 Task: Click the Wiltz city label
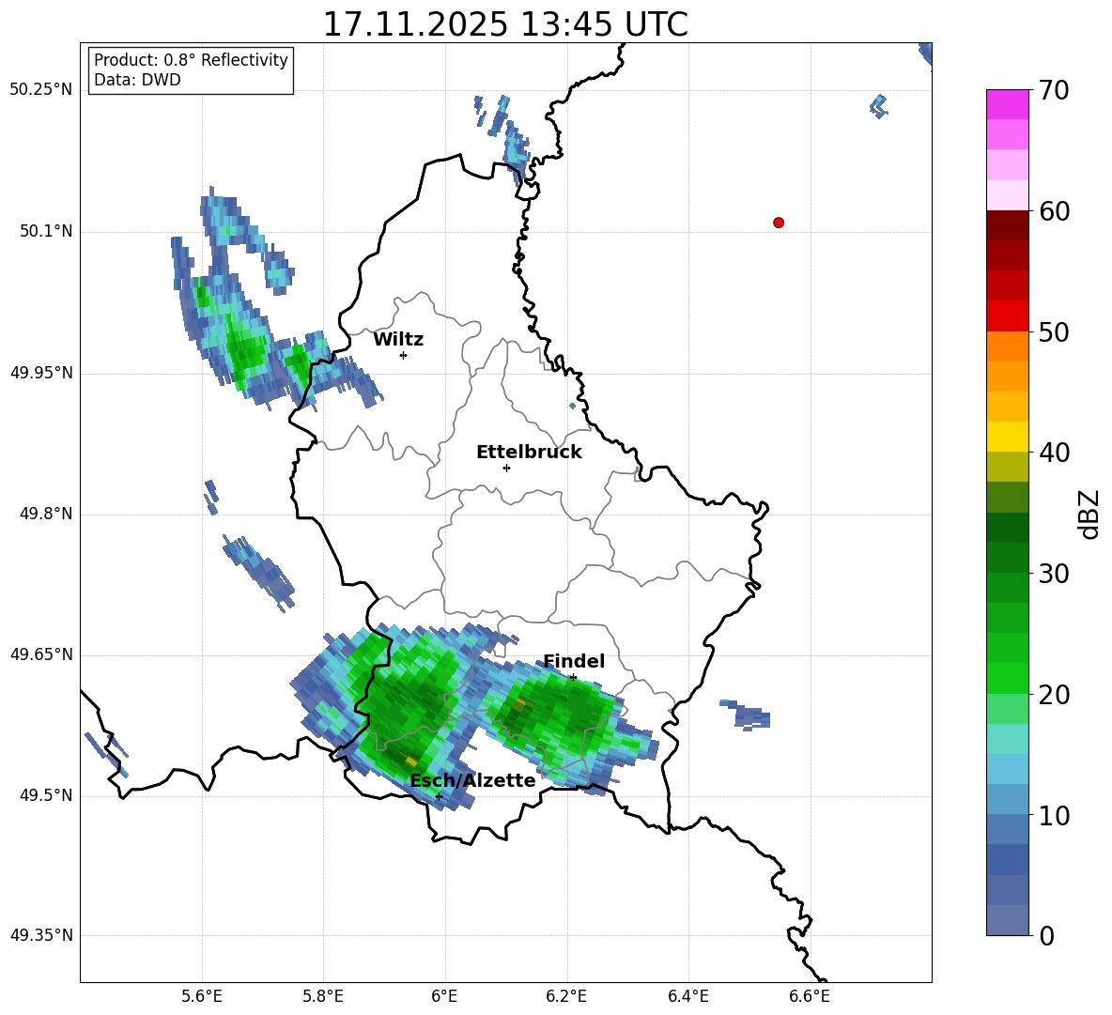point(398,340)
